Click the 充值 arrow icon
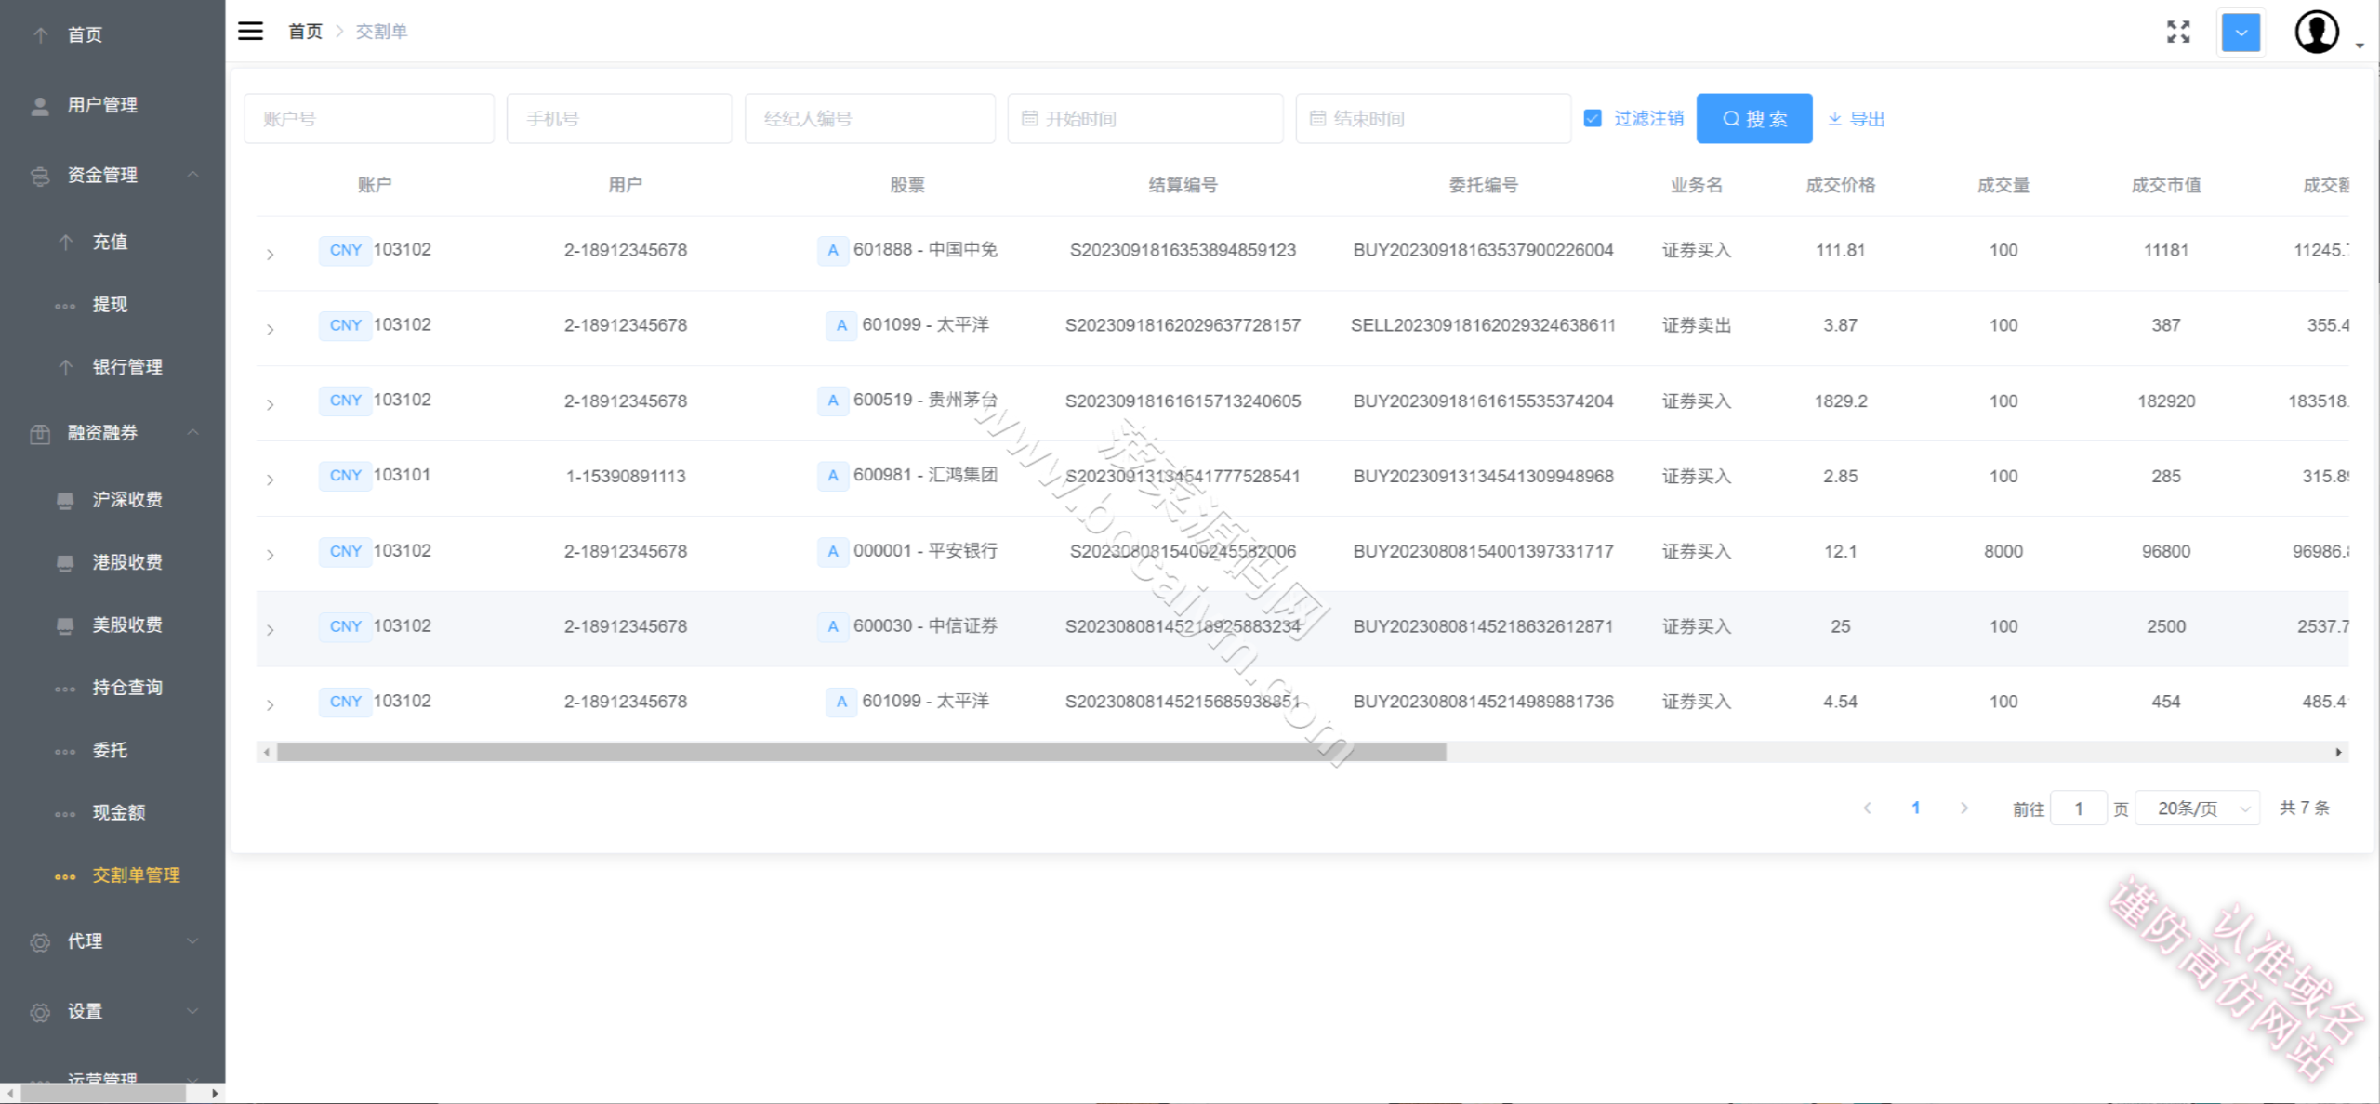2380x1104 pixels. click(x=65, y=243)
